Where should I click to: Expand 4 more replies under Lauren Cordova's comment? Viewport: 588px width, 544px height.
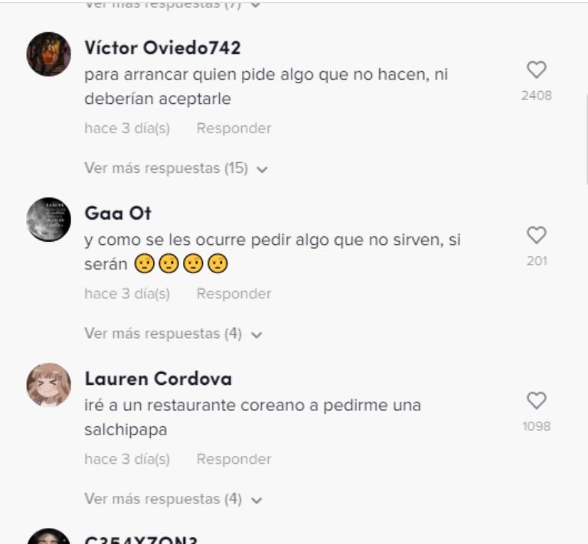173,499
